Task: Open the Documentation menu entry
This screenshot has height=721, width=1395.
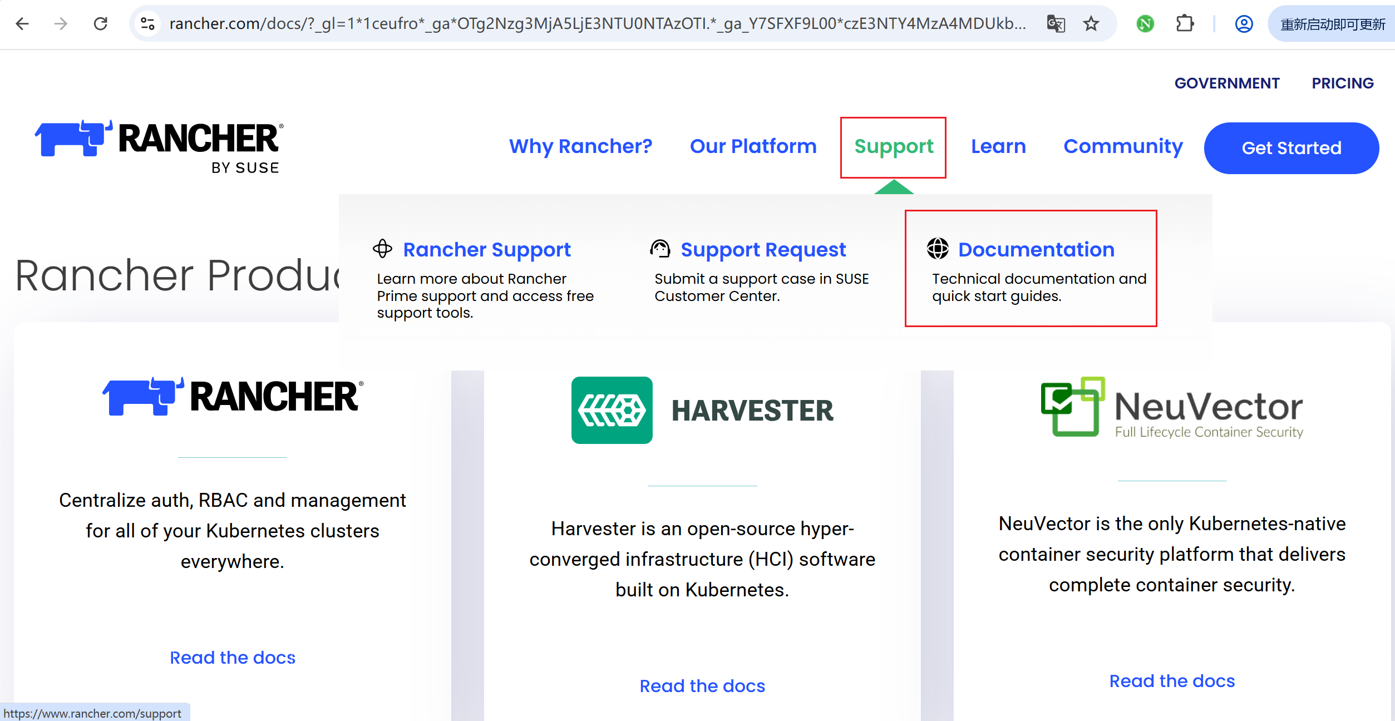Action: click(1036, 249)
